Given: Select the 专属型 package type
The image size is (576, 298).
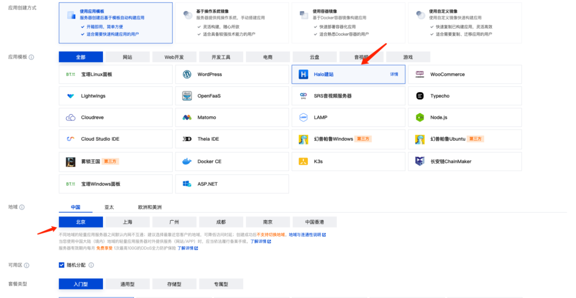Looking at the screenshot, I should pos(221,284).
